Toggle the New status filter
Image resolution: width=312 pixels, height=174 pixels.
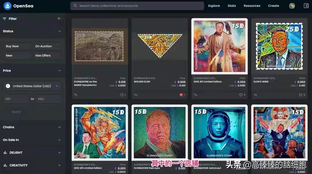pyautogui.click(x=17, y=56)
